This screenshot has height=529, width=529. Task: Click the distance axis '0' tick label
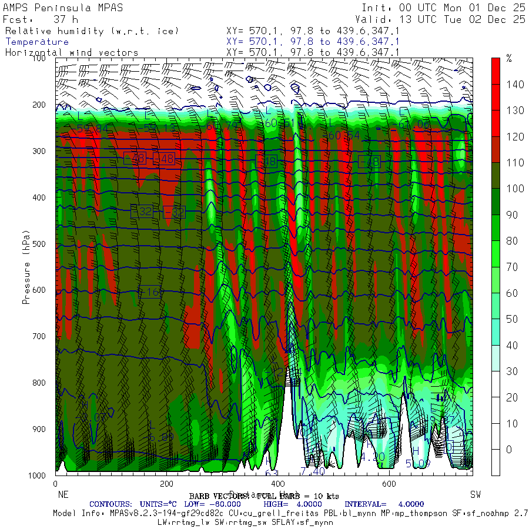(55, 484)
